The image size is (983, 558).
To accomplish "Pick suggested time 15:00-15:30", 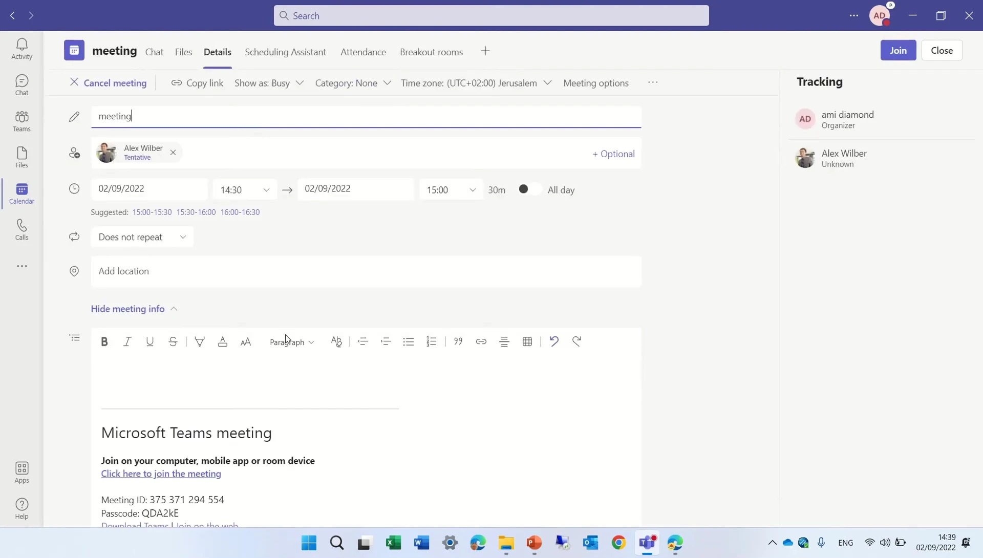I will (x=152, y=212).
